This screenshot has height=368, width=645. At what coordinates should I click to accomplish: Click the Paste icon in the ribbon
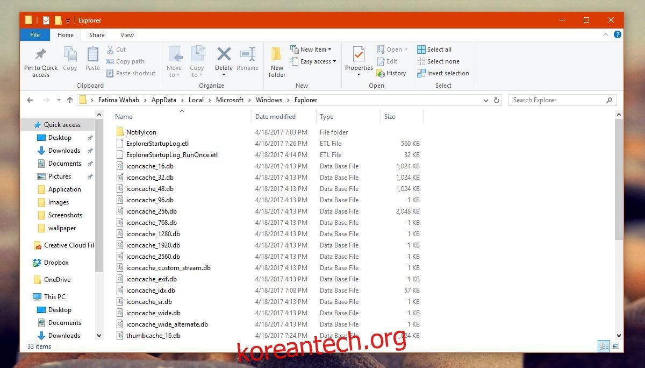[93, 54]
